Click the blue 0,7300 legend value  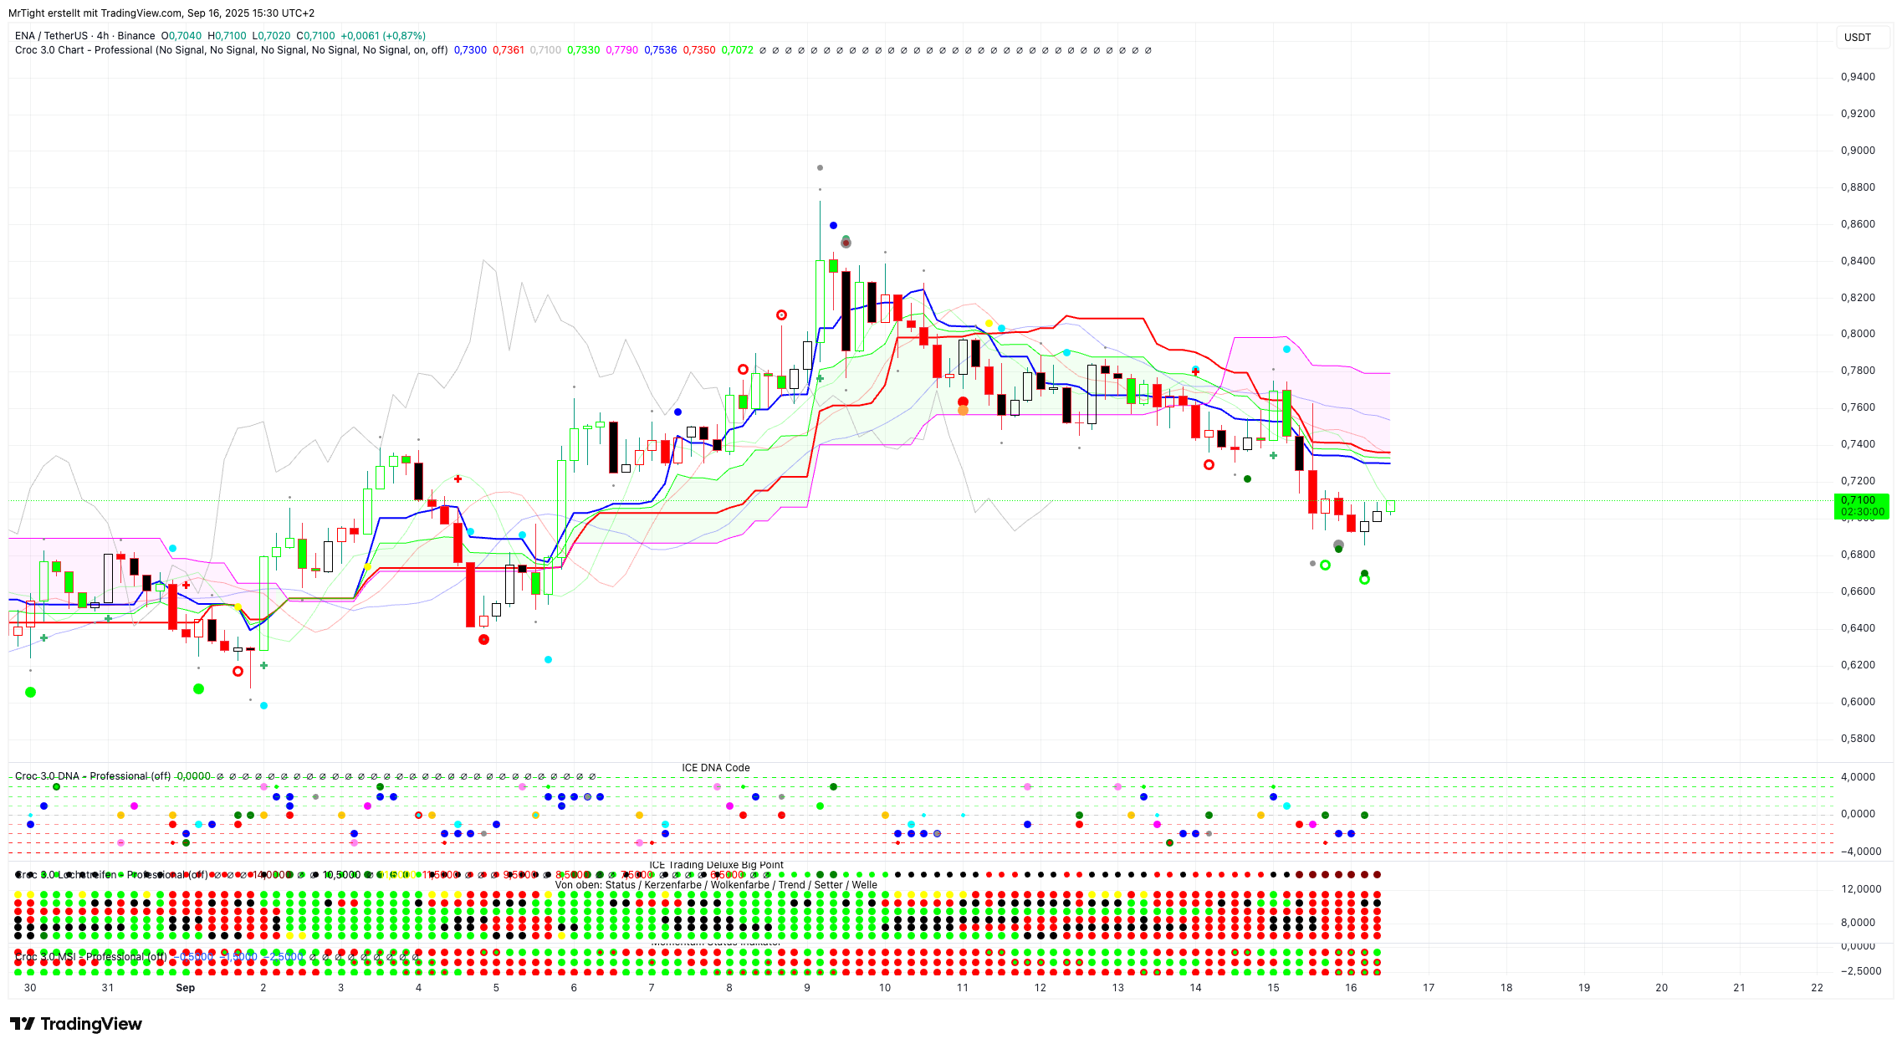(x=470, y=50)
